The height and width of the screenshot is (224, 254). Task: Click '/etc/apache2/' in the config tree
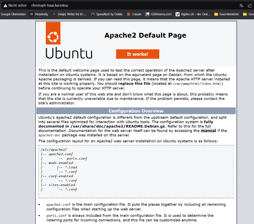54,150
